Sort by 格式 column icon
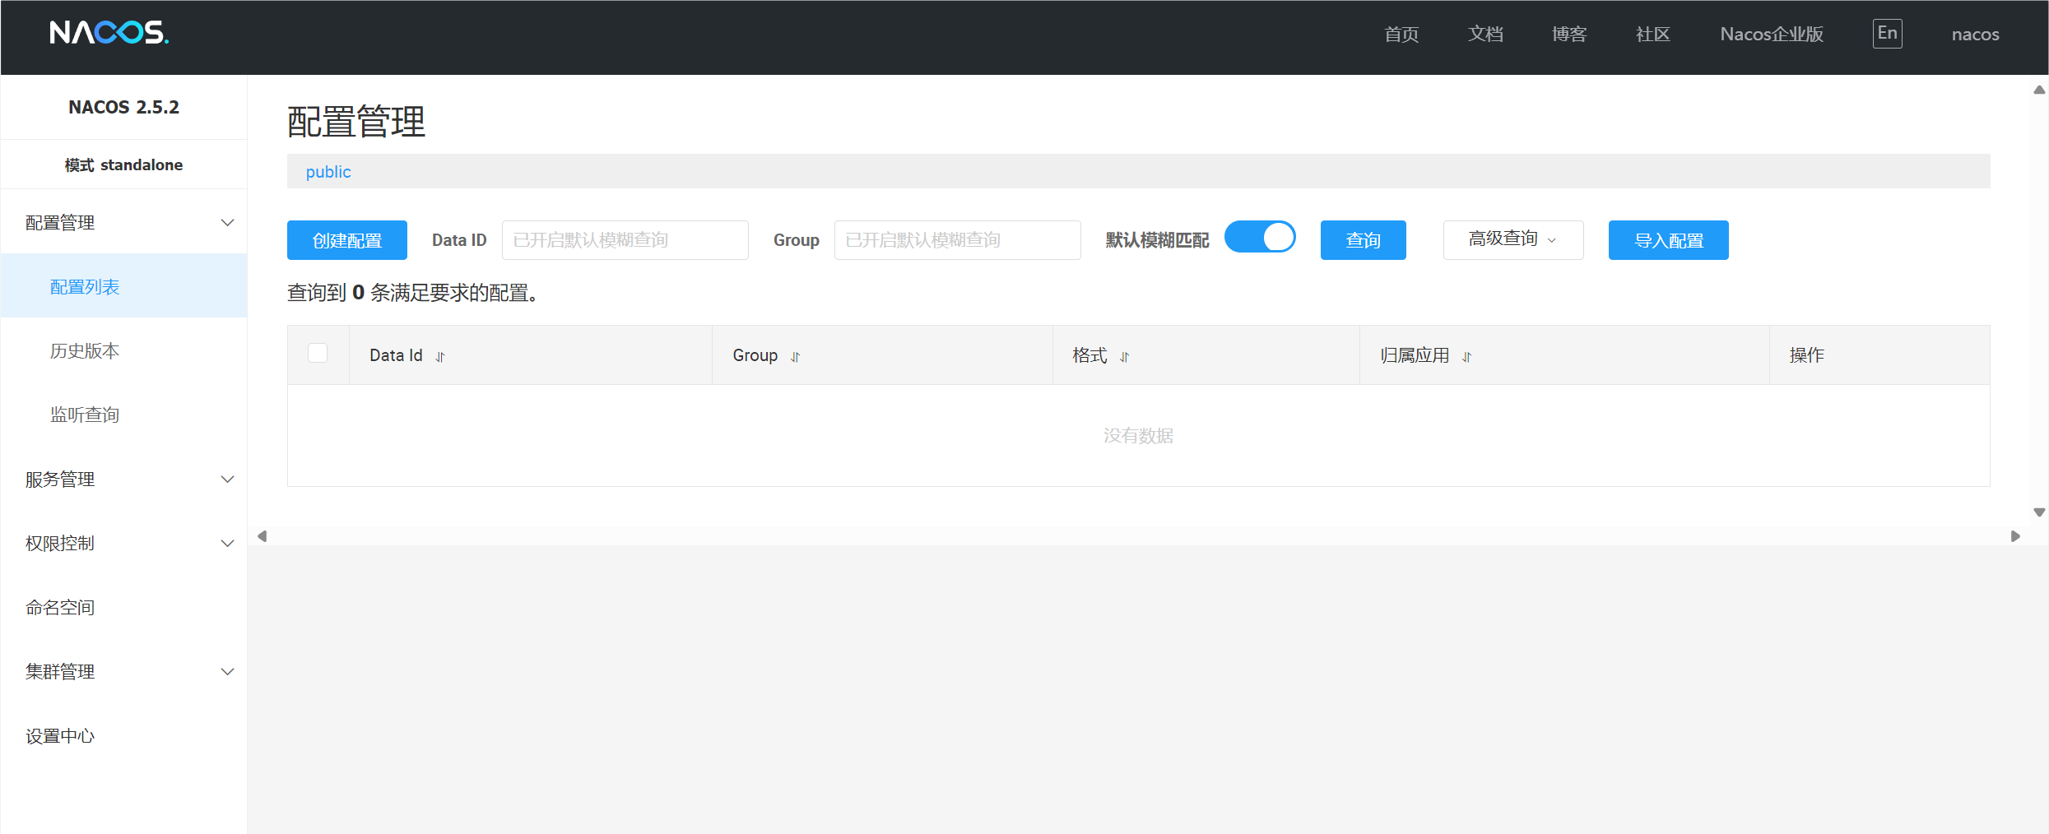This screenshot has width=2049, height=834. [x=1124, y=357]
